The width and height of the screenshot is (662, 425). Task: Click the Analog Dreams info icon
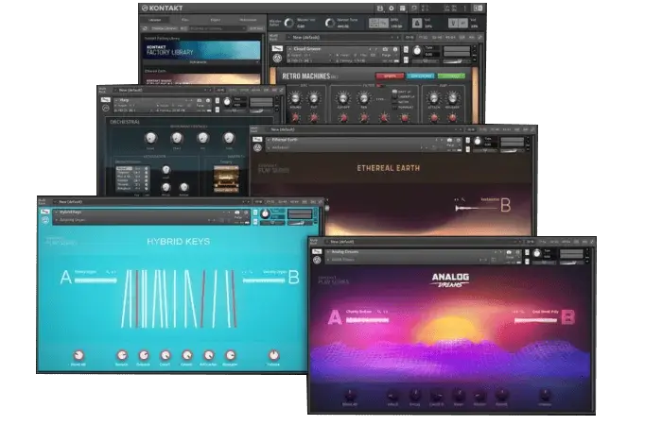517,252
